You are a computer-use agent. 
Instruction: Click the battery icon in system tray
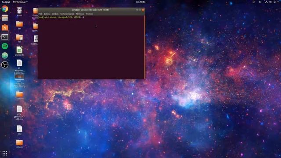click(274, 2)
